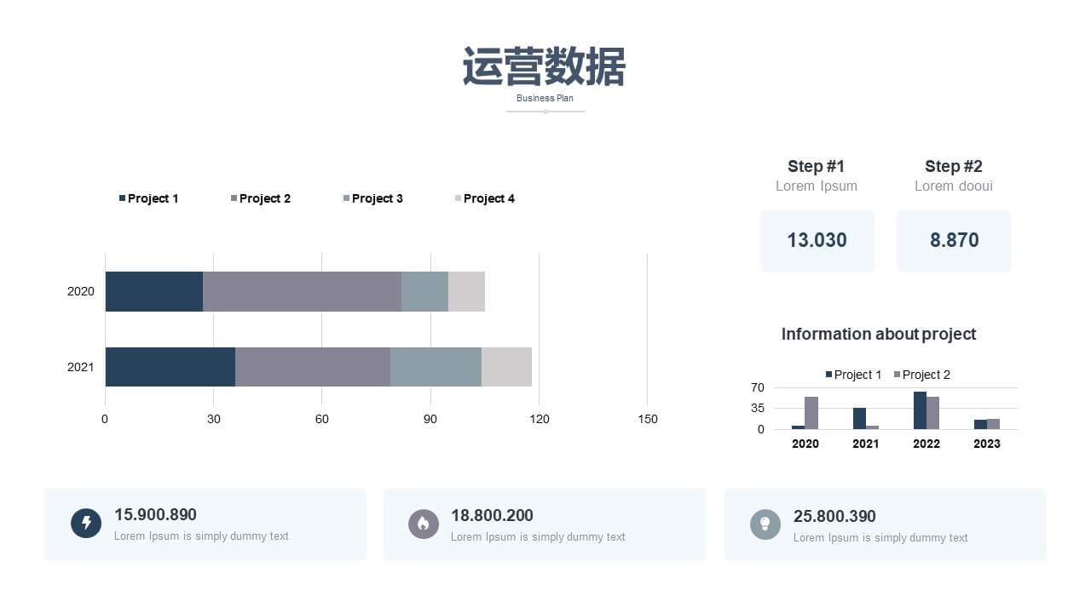This screenshot has width=1091, height=613.
Task: Select the Step #2 heading
Action: [x=954, y=166]
